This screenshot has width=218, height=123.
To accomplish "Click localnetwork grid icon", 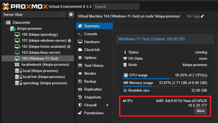I will (17, 65).
